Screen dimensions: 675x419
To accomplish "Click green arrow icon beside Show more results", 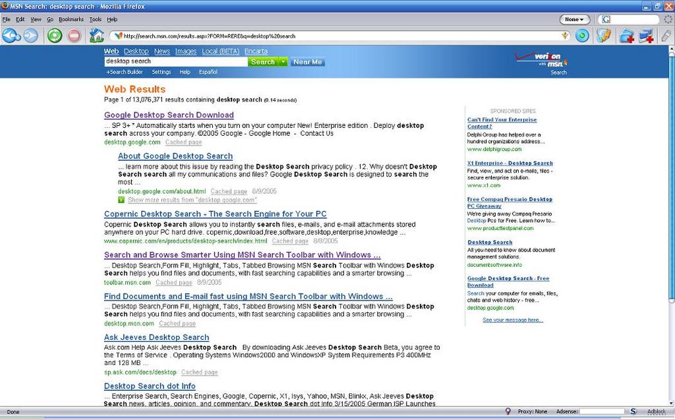I will (121, 200).
